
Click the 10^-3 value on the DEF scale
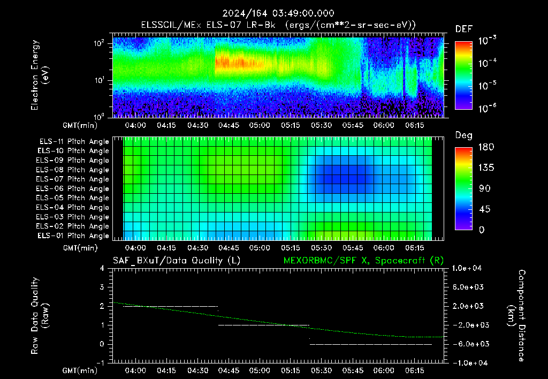click(487, 41)
